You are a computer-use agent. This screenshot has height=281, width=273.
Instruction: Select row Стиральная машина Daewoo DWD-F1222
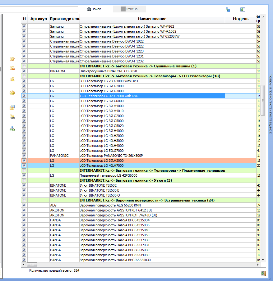click(141, 46)
